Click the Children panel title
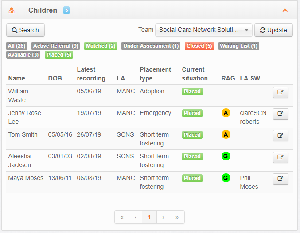Image resolution: width=300 pixels, height=233 pixels. [43, 10]
